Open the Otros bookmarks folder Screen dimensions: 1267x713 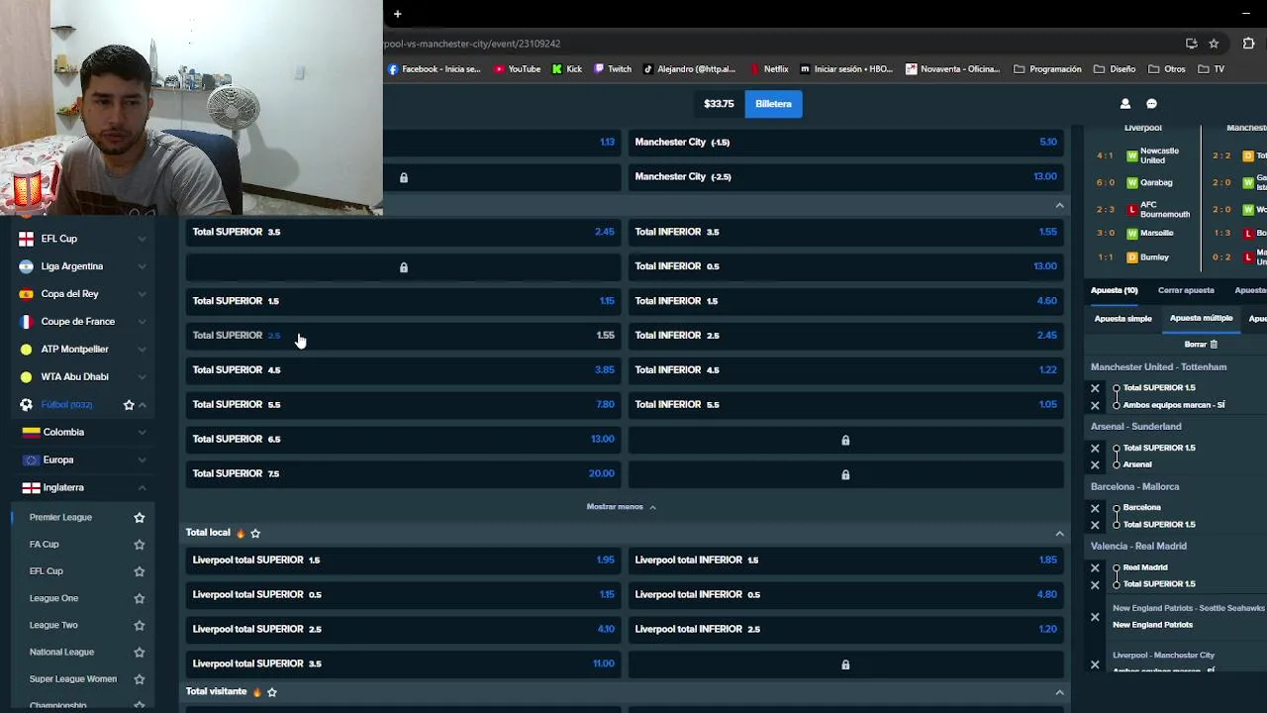point(1167,69)
